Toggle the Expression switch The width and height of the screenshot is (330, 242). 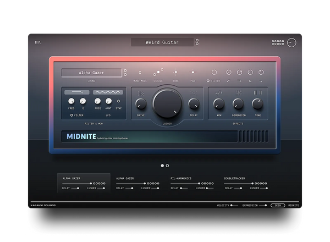pos(263,205)
